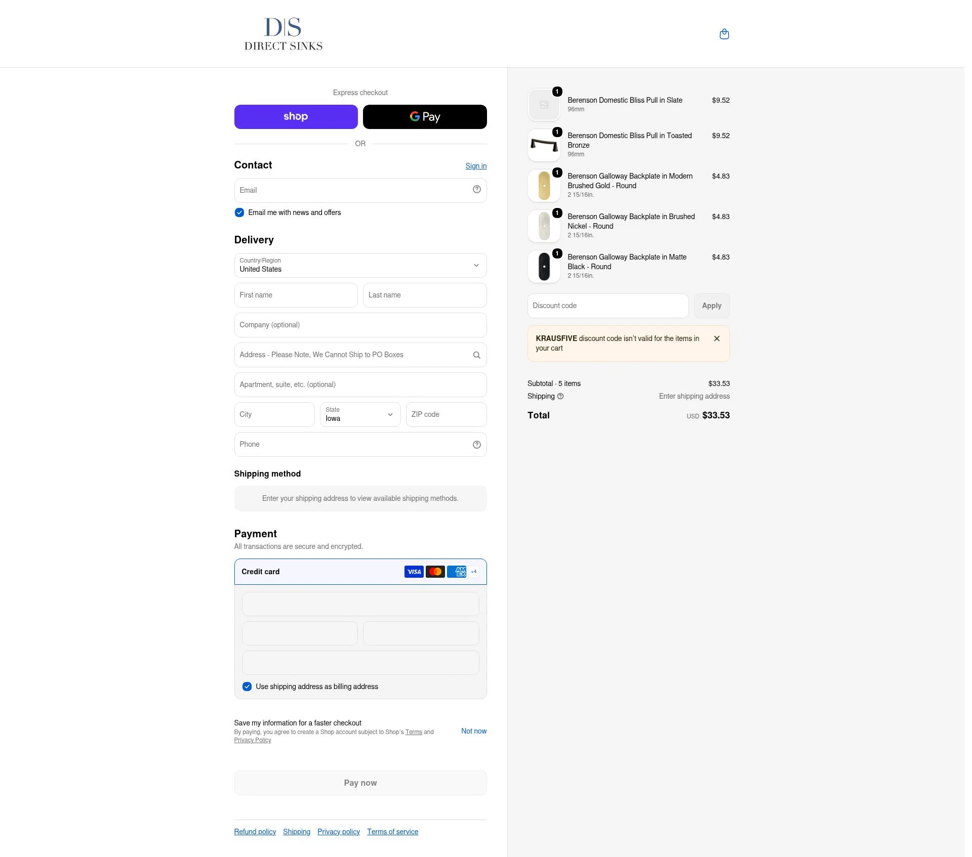Click the Toasted Bronze pull thumbnail
This screenshot has height=857, width=972.
(x=544, y=145)
